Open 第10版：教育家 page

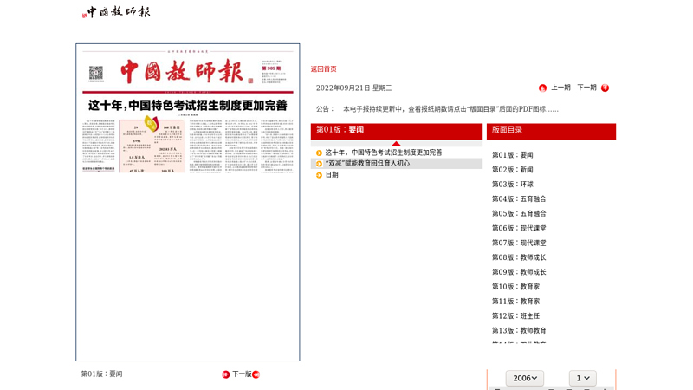click(515, 287)
